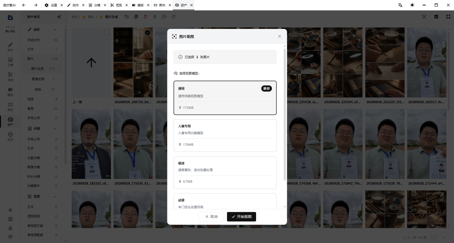454x243 pixels.
Task: Open the 创作 module in left icon bar
Action: click(x=10, y=47)
